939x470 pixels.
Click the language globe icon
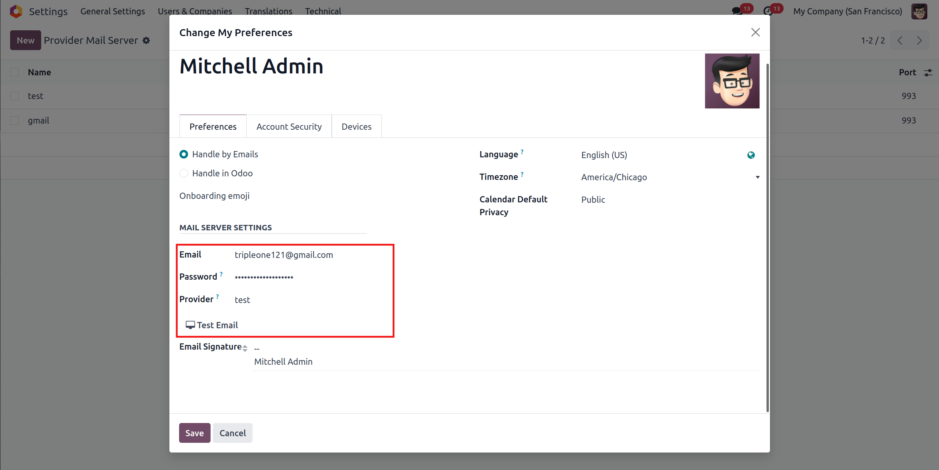[751, 155]
